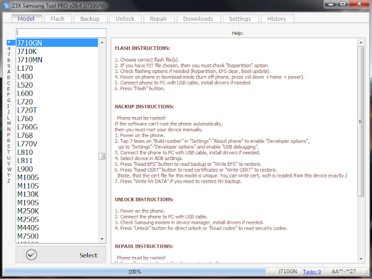
Task: Jump to models starting with 9
Action: pyautogui.click(x=9, y=66)
